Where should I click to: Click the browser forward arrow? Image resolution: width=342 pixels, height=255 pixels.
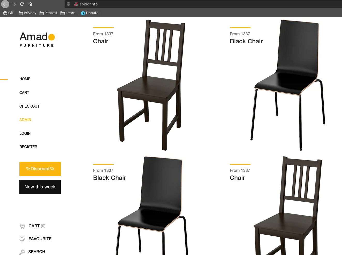[x=14, y=4]
